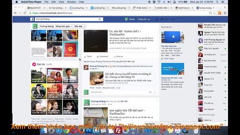Open the File menu
Image resolution: width=240 pixels, height=135 pixels.
(46, 2)
